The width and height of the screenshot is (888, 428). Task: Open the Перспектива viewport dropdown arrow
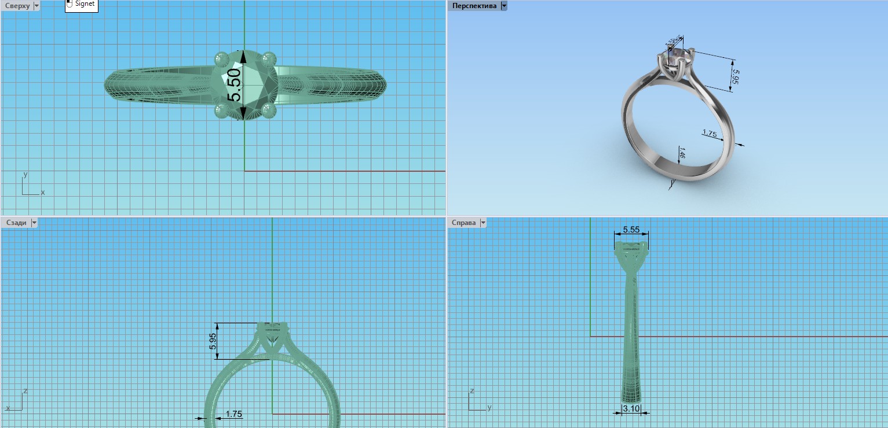[x=503, y=6]
